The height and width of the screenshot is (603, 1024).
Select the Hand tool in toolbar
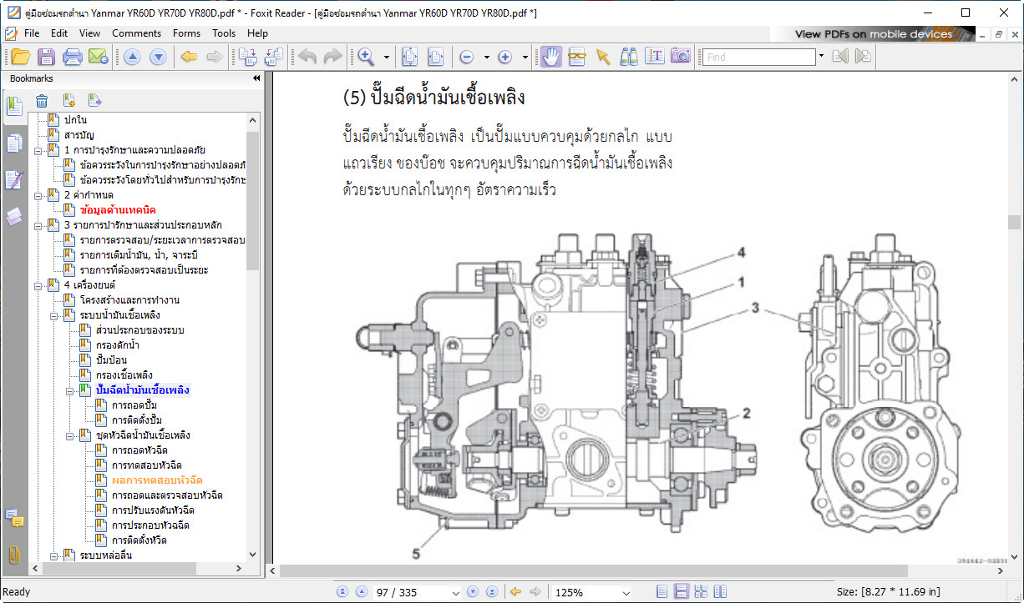tap(550, 57)
